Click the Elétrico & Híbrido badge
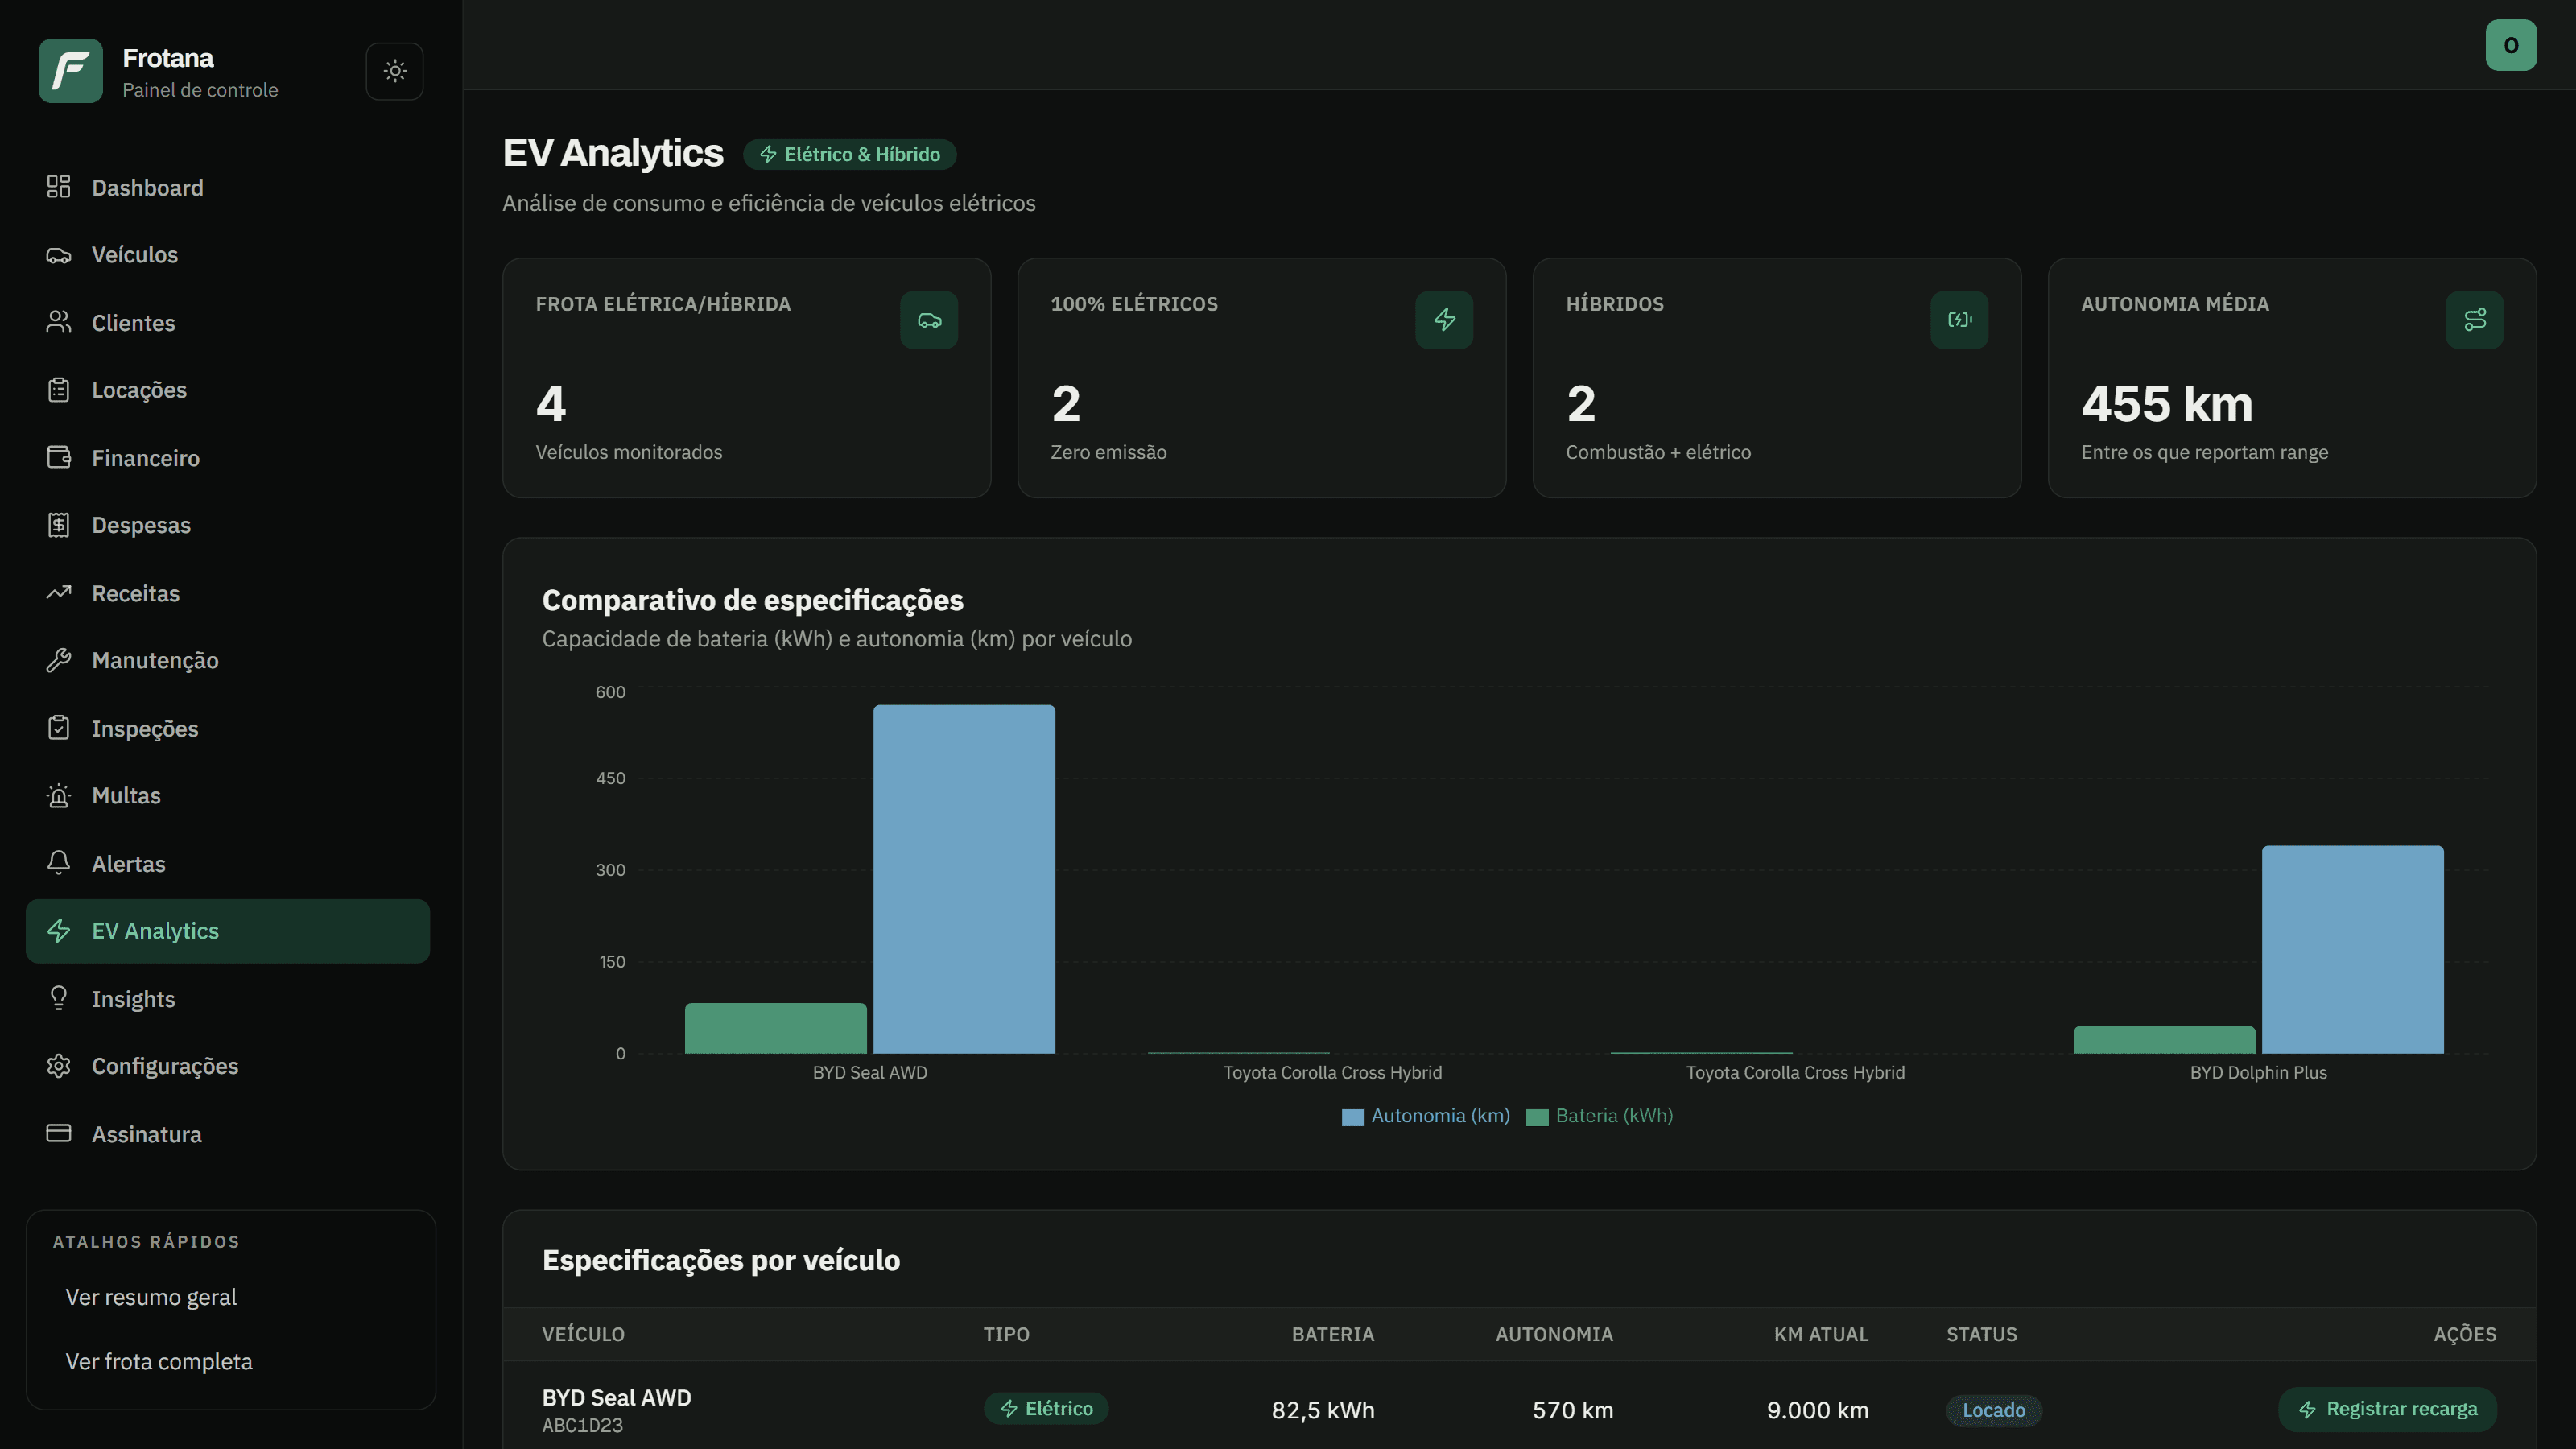This screenshot has width=2576, height=1449. tap(849, 154)
